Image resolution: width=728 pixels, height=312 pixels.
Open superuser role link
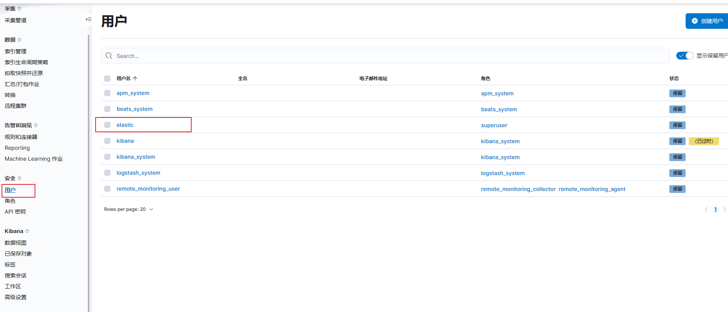[x=494, y=125]
